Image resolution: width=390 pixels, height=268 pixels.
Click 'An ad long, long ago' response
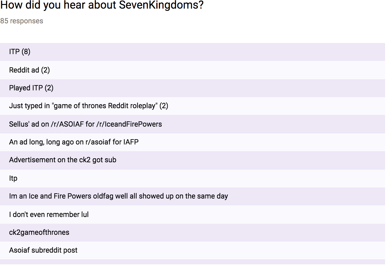point(193,142)
